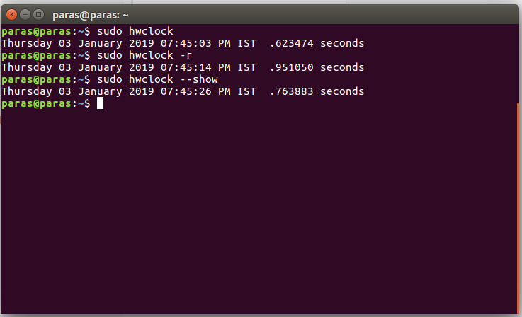The width and height of the screenshot is (522, 317).
Task: Click the 07:45:14 PM timestamp output
Action: click(212, 67)
